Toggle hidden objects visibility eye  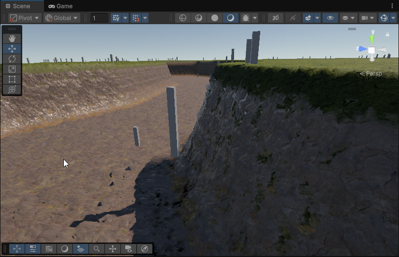(330, 18)
